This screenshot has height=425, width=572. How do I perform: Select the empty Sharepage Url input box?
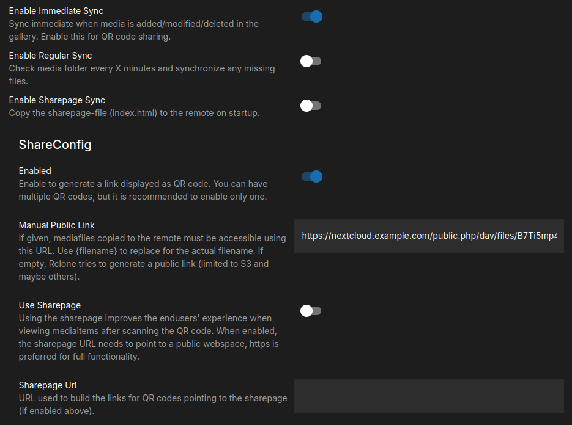[x=428, y=395]
